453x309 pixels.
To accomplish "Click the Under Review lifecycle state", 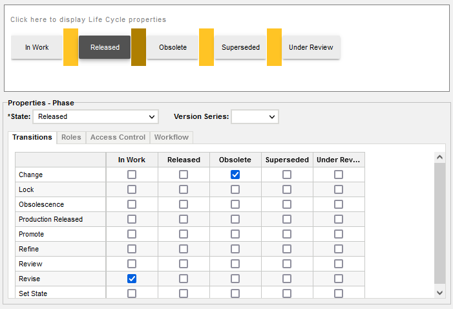I will click(x=311, y=47).
